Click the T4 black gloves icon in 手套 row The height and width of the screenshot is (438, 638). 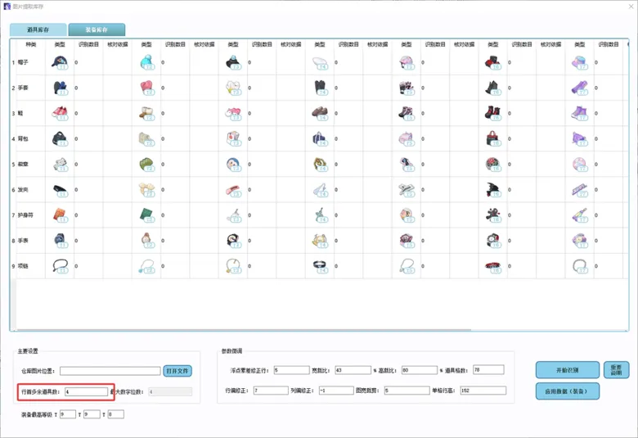pyautogui.click(x=320, y=88)
